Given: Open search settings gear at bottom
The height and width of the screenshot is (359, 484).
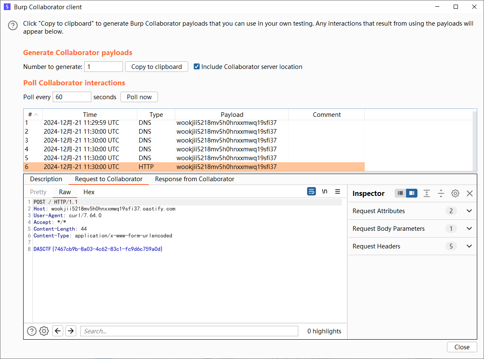Looking at the screenshot, I should coord(44,331).
